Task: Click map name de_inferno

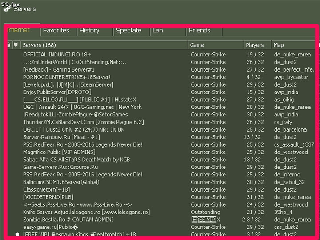Action: pos(287,175)
